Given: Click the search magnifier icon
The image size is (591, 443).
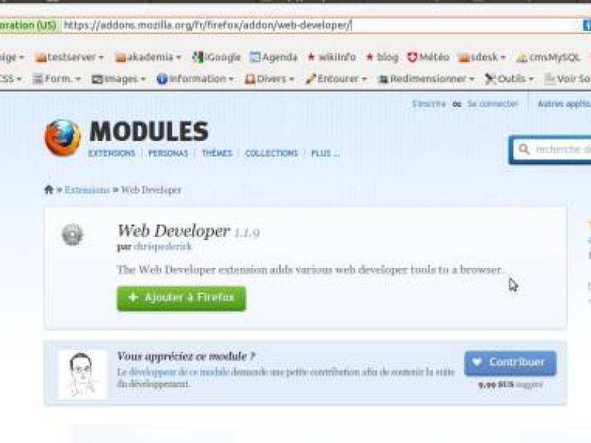Looking at the screenshot, I should point(524,149).
